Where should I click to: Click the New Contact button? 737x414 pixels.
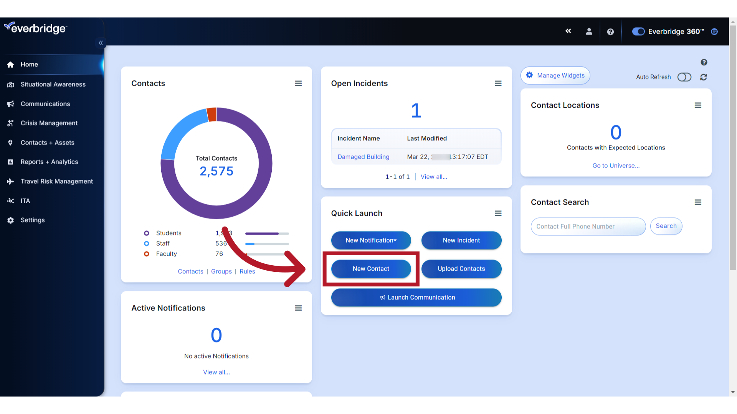[x=371, y=268]
